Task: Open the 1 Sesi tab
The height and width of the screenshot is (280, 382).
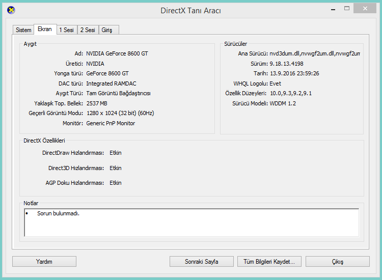Action: (67, 30)
